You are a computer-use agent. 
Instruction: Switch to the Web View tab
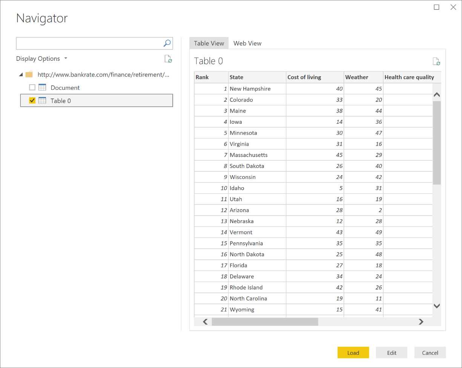point(247,43)
